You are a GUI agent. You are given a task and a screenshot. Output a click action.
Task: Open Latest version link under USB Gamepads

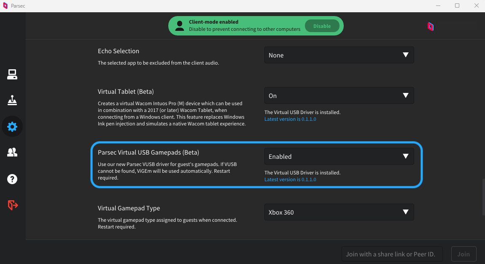[x=290, y=180]
